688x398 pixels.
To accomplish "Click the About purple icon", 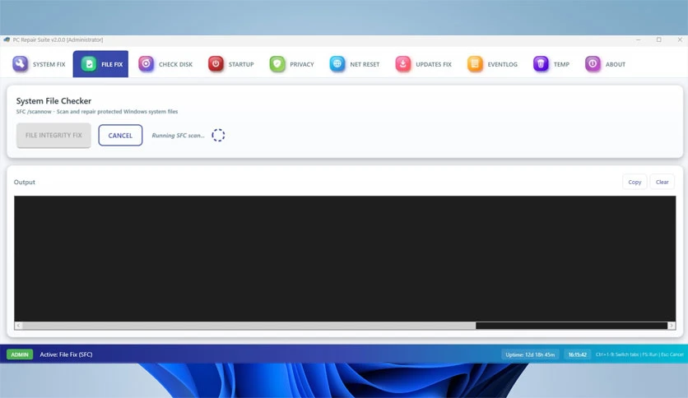I will pos(593,64).
